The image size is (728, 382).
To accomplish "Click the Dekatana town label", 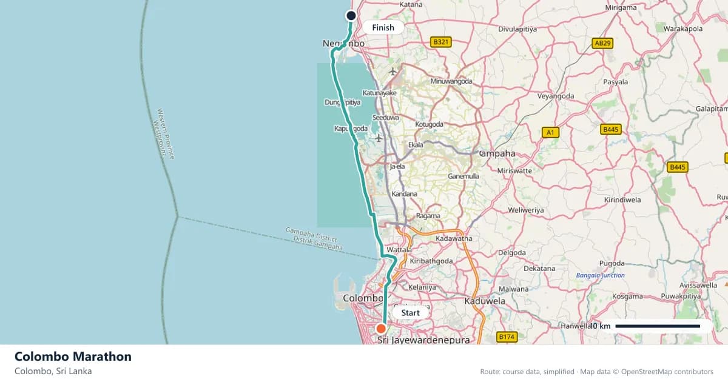I will coord(539,268).
